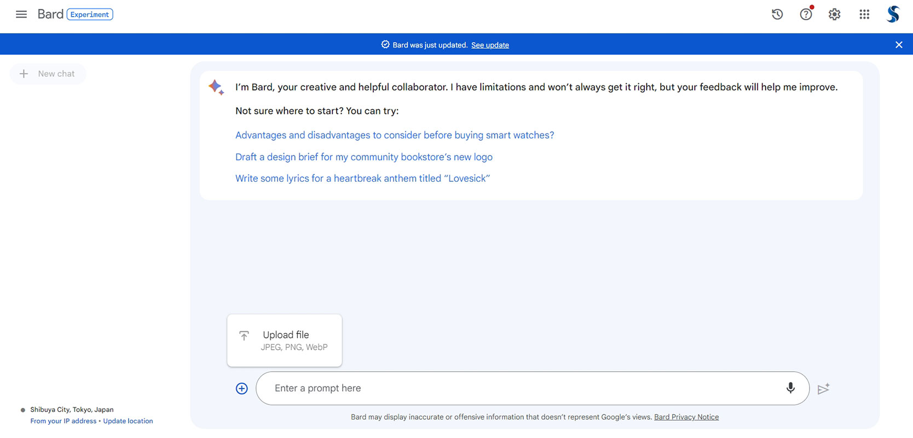Screen dimensions: 913x438
Task: Focus the Enter a prompt here field
Action: click(533, 388)
